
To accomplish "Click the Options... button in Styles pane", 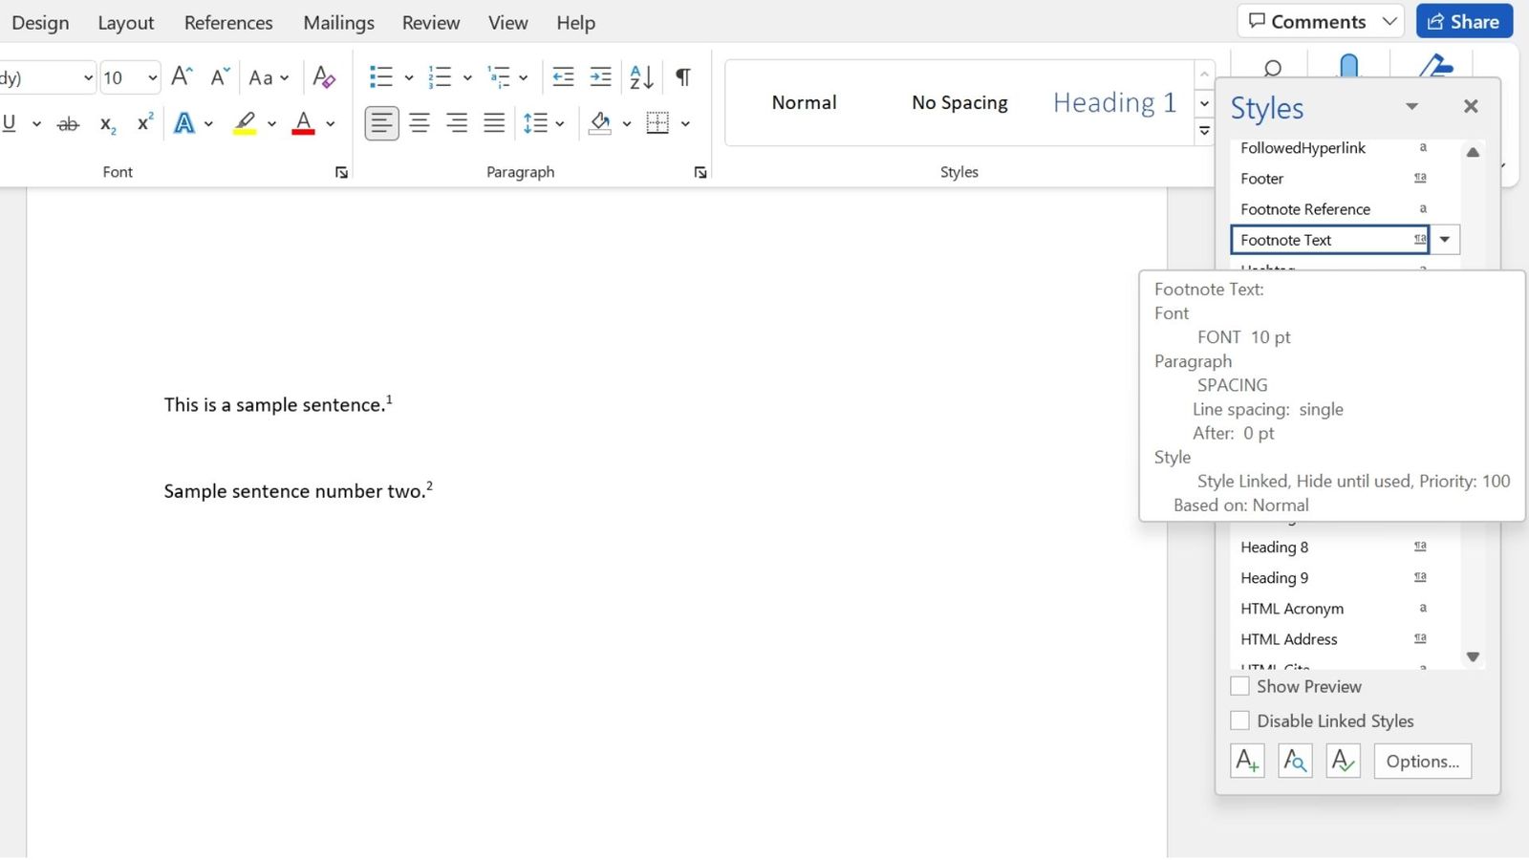I will (x=1422, y=761).
